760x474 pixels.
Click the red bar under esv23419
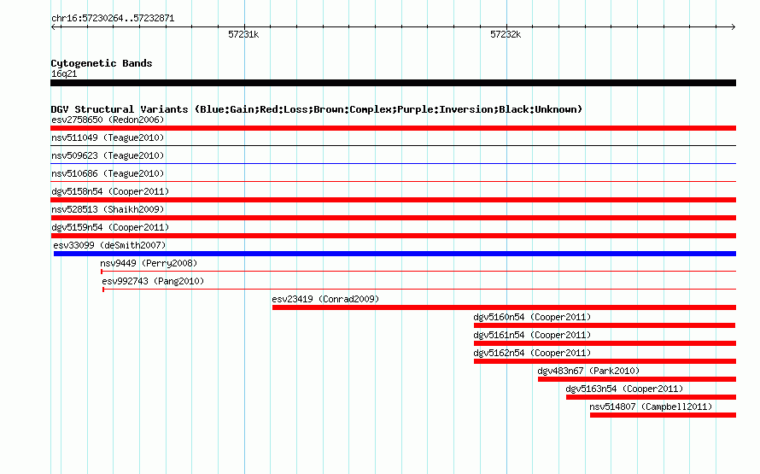(x=504, y=307)
